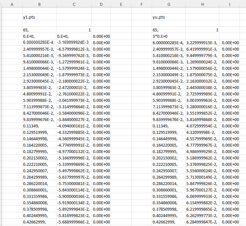The image size is (246, 226).
Task: Select cell -3.314999864E-2
Action: click(x=74, y=107)
